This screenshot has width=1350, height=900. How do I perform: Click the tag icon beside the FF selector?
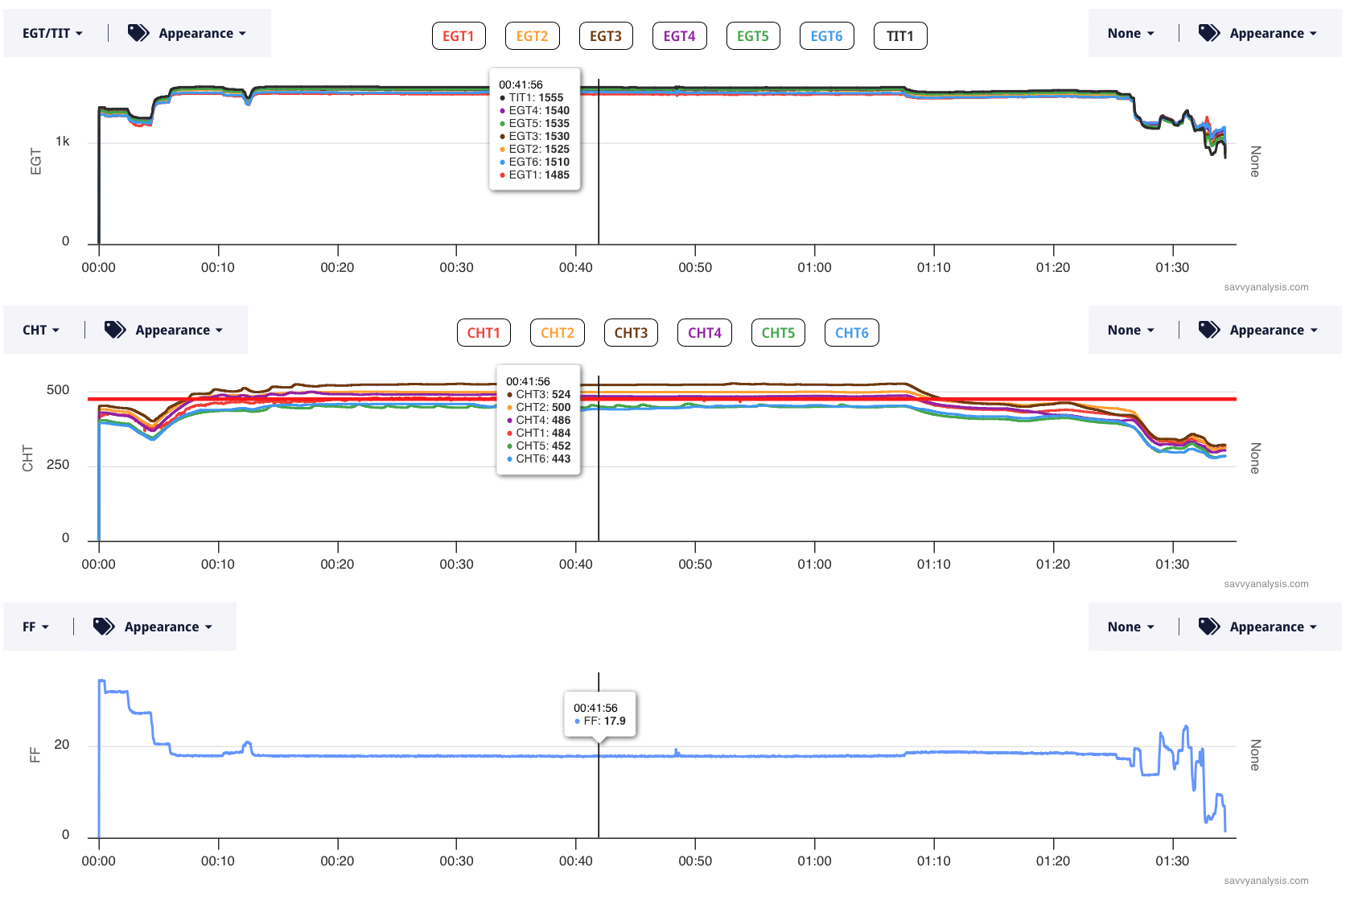104,627
